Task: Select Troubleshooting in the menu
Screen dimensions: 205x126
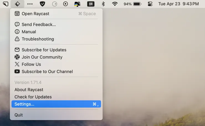Action: coord(56,39)
